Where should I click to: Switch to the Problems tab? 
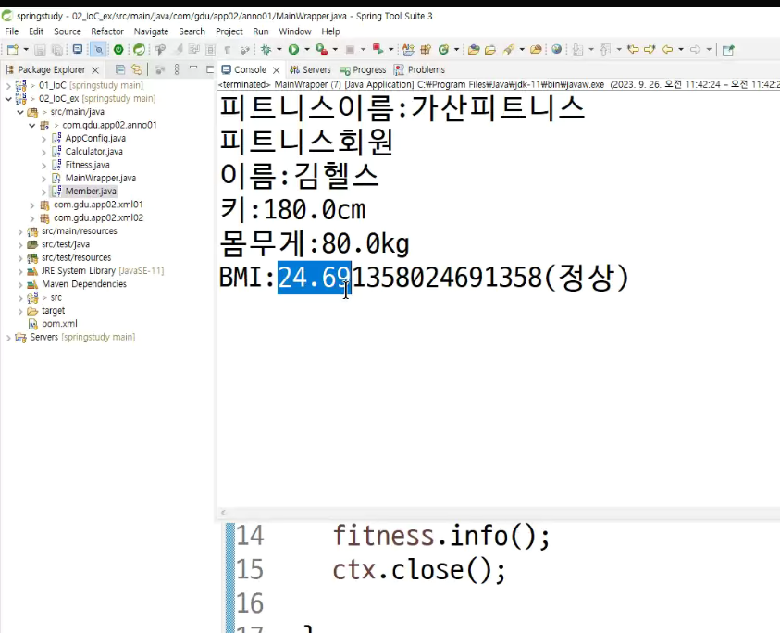tap(419, 69)
